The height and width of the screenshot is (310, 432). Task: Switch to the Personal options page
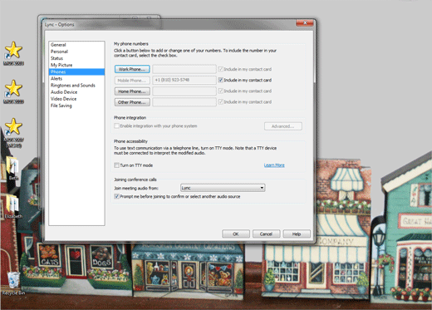coord(76,52)
